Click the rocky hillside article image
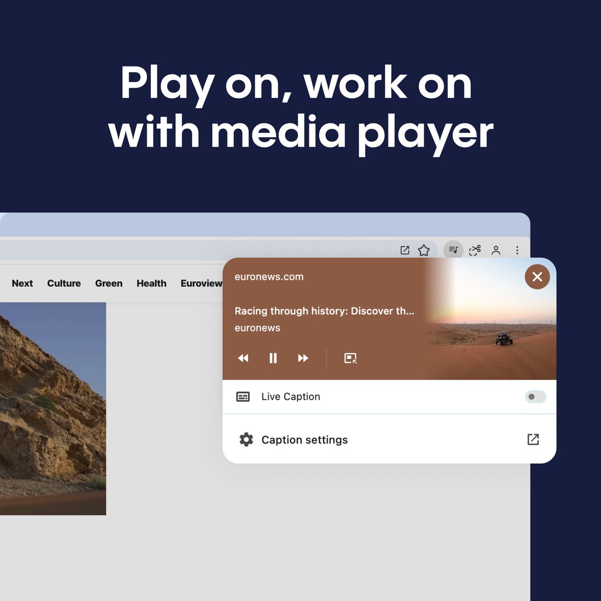This screenshot has height=601, width=601. (x=53, y=409)
